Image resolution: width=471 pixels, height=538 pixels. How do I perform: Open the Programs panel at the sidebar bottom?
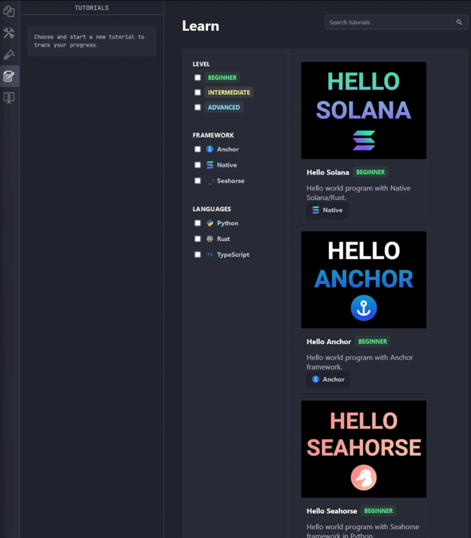9,97
